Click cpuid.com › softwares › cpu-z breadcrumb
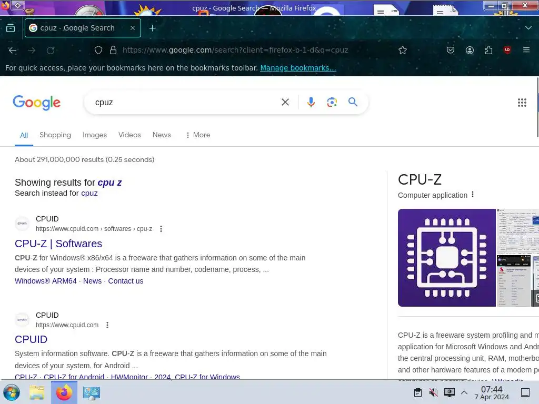 (94, 229)
